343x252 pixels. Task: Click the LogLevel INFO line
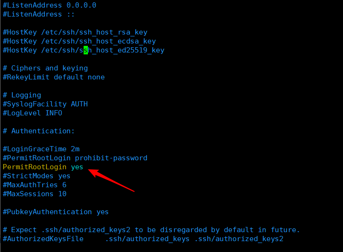[33, 113]
